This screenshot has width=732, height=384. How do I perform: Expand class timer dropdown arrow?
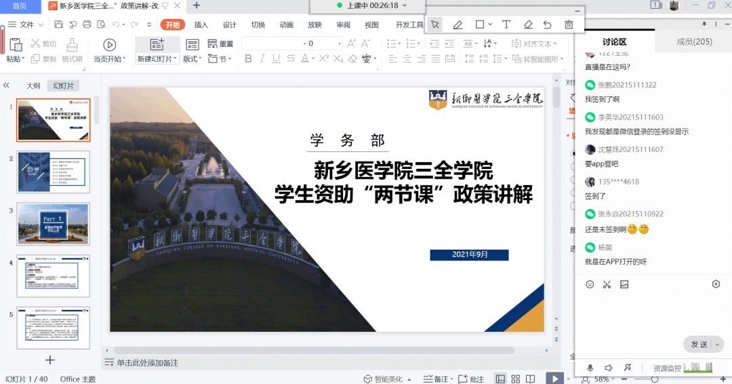click(x=405, y=5)
